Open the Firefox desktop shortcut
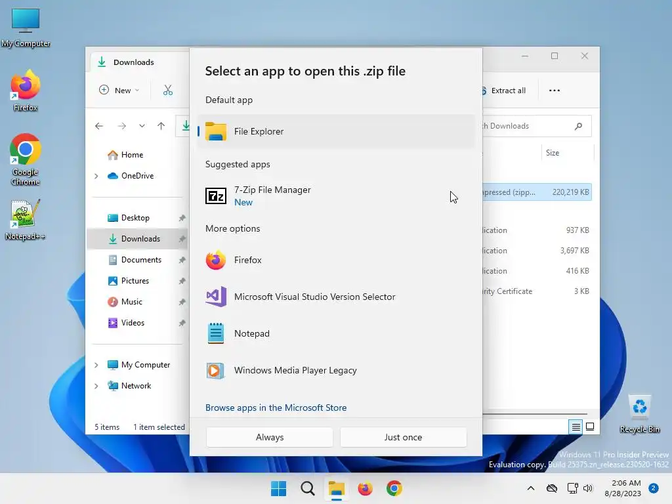Viewport: 672px width, 504px height. tap(26, 91)
